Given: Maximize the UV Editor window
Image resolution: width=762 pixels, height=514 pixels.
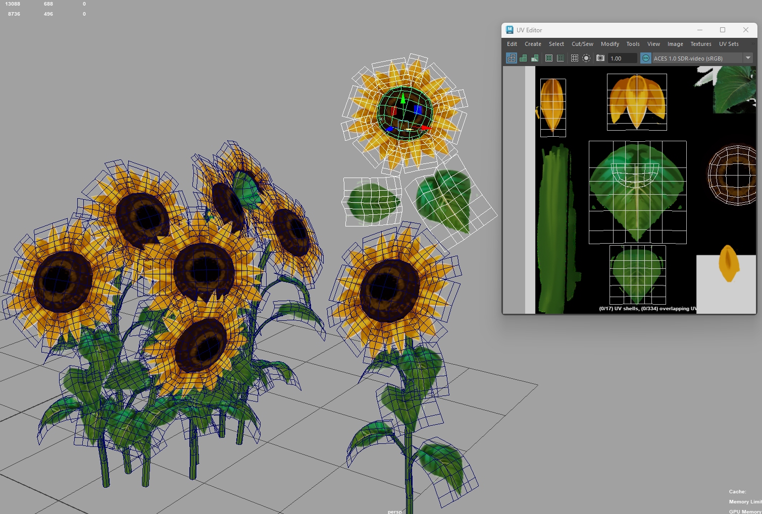Looking at the screenshot, I should coord(723,30).
